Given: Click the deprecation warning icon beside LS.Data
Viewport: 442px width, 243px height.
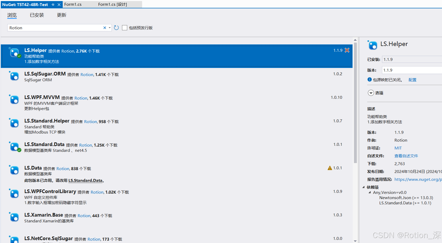Looking at the screenshot, I should (330, 168).
